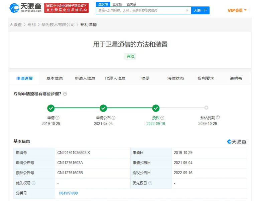Clear the search box with the x icon

[x=187, y=10]
